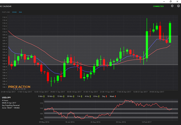Restore down the application window
Image resolution: width=181 pixels, height=125 pixels.
[x=171, y=1]
